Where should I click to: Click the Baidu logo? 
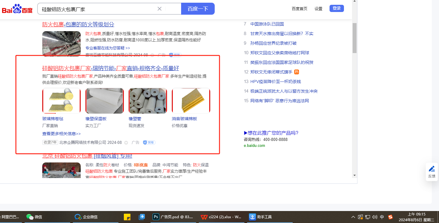(17, 9)
